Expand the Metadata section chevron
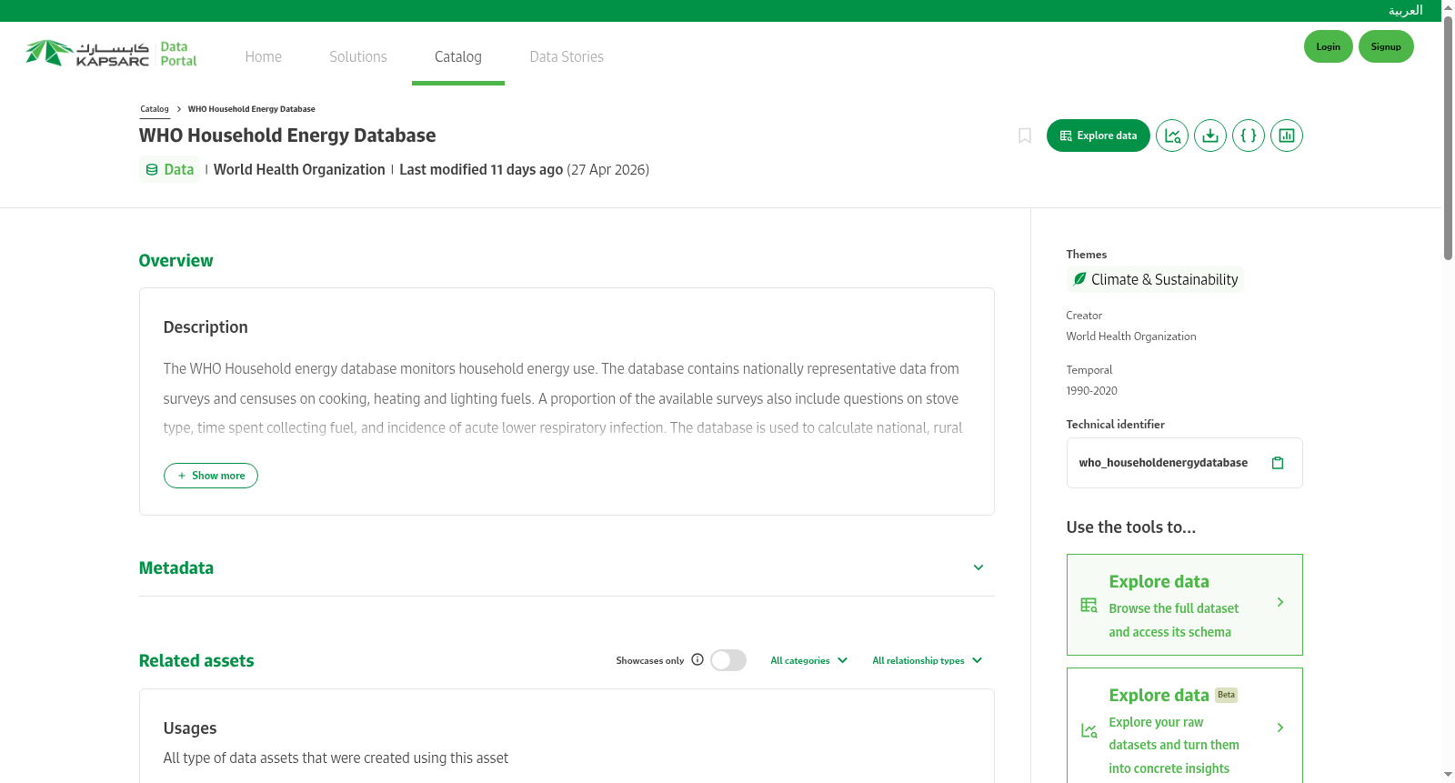 point(978,567)
